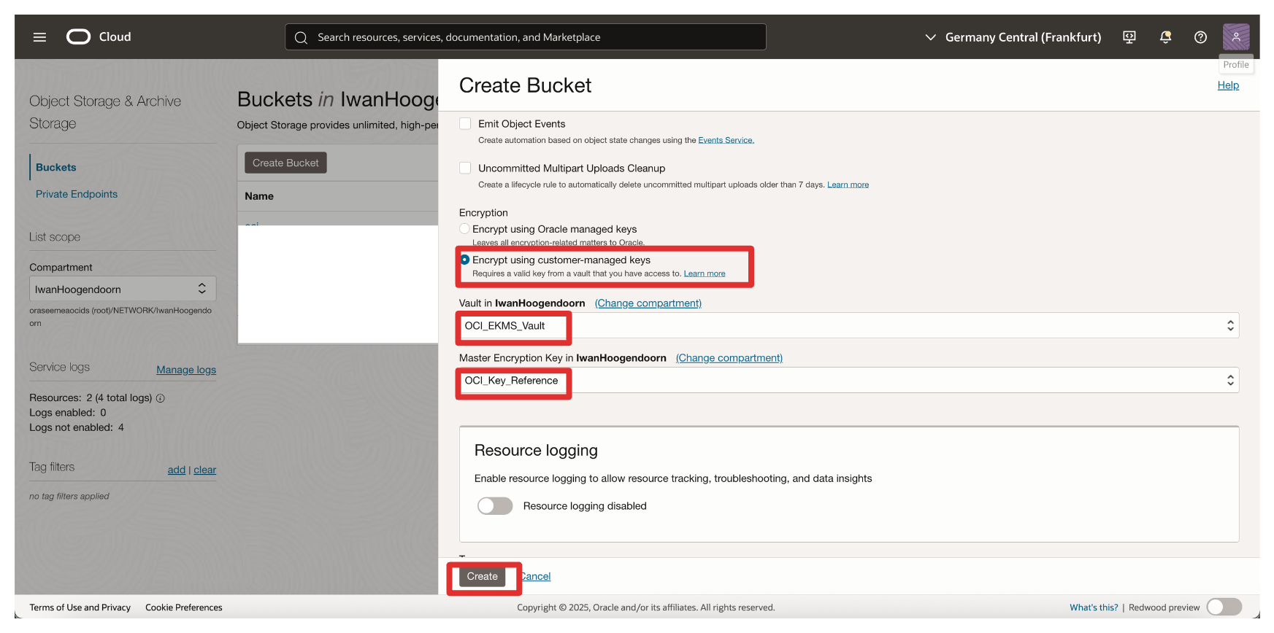Open the user Profile avatar
The width and height of the screenshot is (1274, 633).
click(x=1235, y=36)
